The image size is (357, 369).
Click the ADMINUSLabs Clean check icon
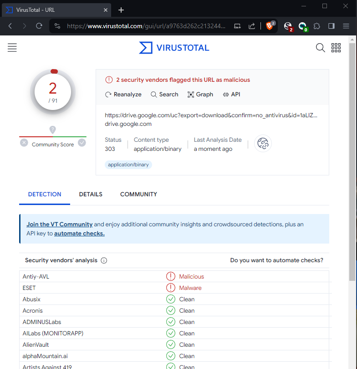click(171, 322)
